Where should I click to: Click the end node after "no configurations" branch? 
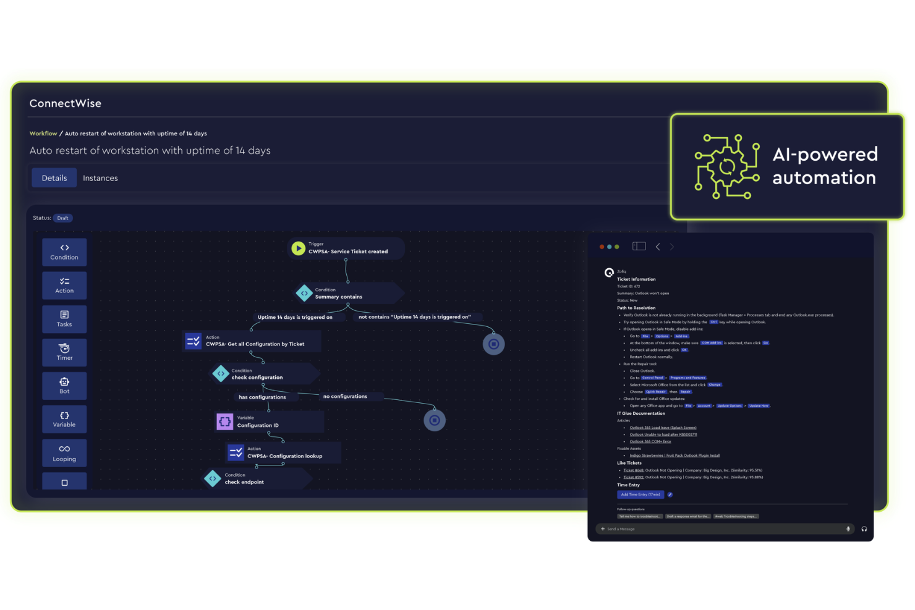[435, 420]
